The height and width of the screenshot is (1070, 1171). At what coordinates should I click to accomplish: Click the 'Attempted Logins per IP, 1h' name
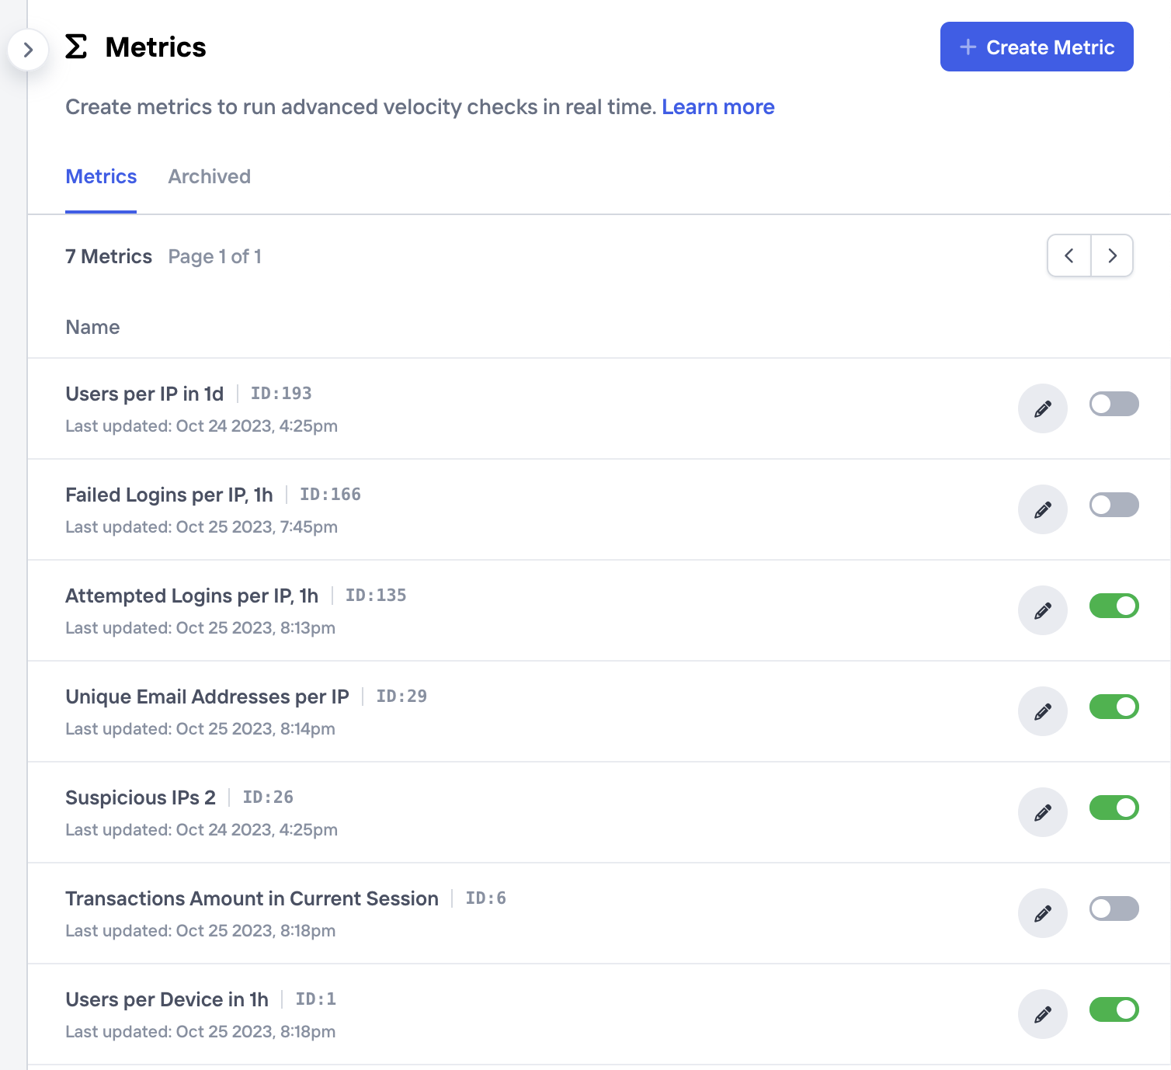(192, 596)
